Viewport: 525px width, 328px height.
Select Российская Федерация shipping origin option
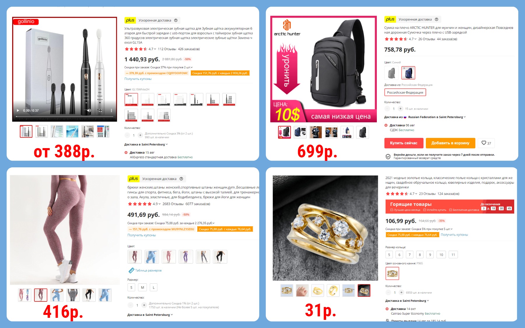(x=405, y=92)
